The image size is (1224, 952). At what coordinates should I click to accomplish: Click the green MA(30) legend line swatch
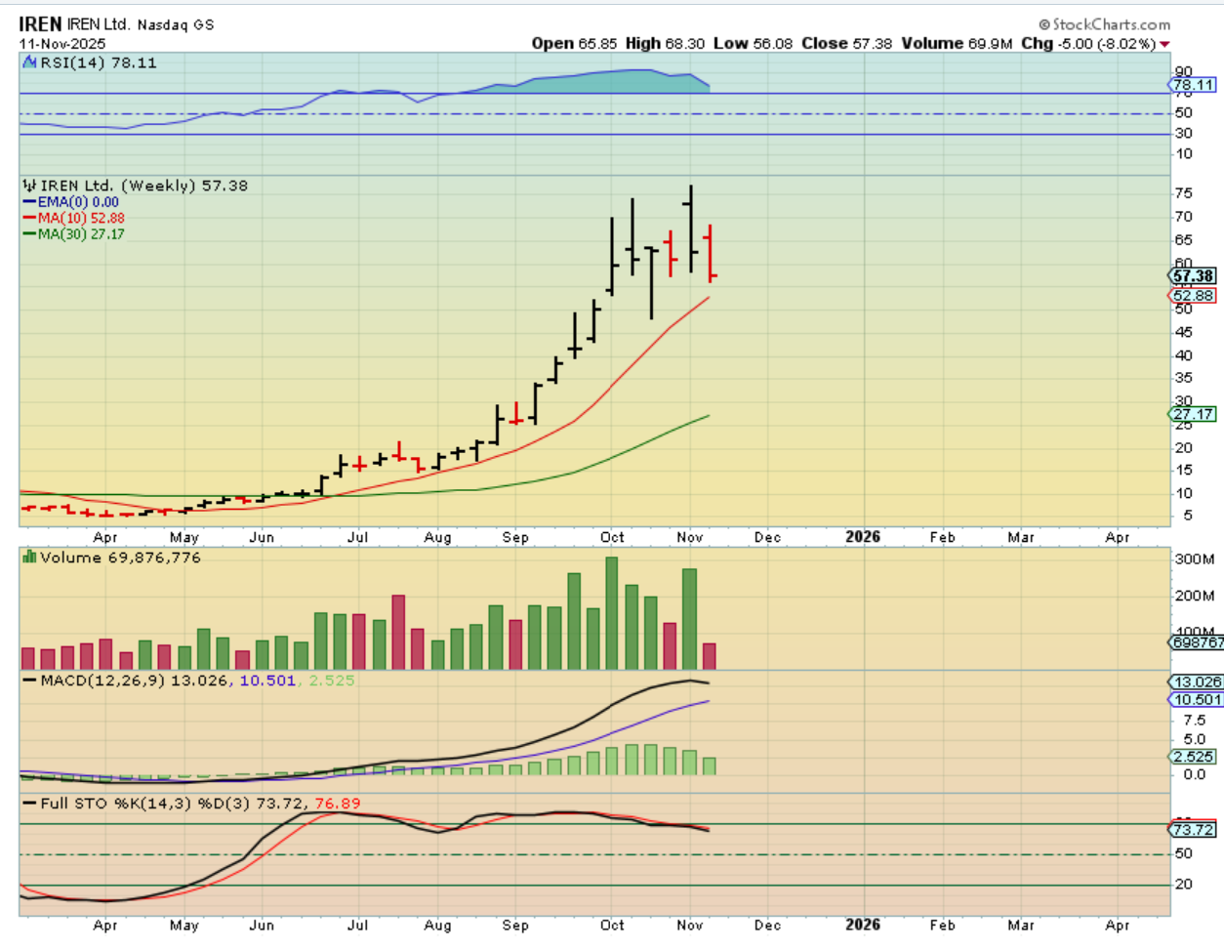29,234
